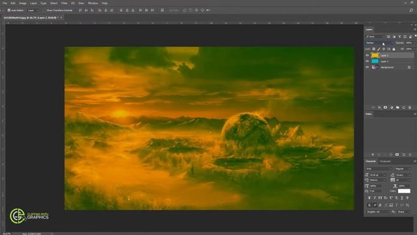Toggle lock image pixels brush icon
The height and width of the screenshot is (235, 417).
point(379,49)
